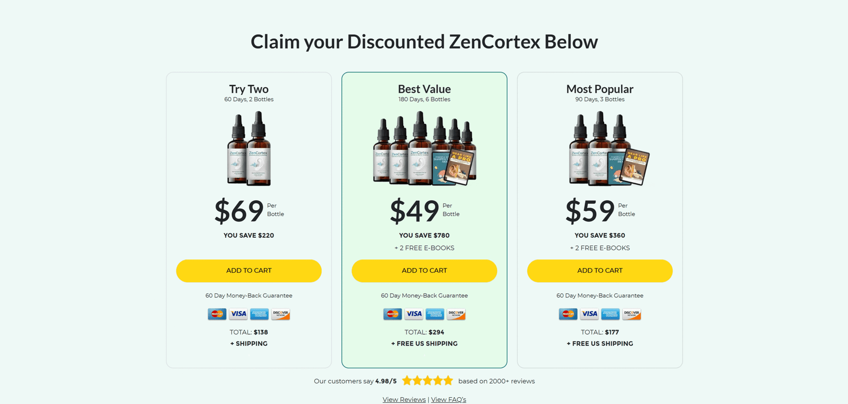Click Discover icon in Best Value card
The height and width of the screenshot is (404, 848).
pos(456,314)
